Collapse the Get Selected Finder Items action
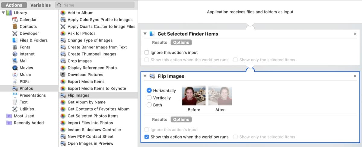This screenshot has height=147, width=362. coord(145,34)
